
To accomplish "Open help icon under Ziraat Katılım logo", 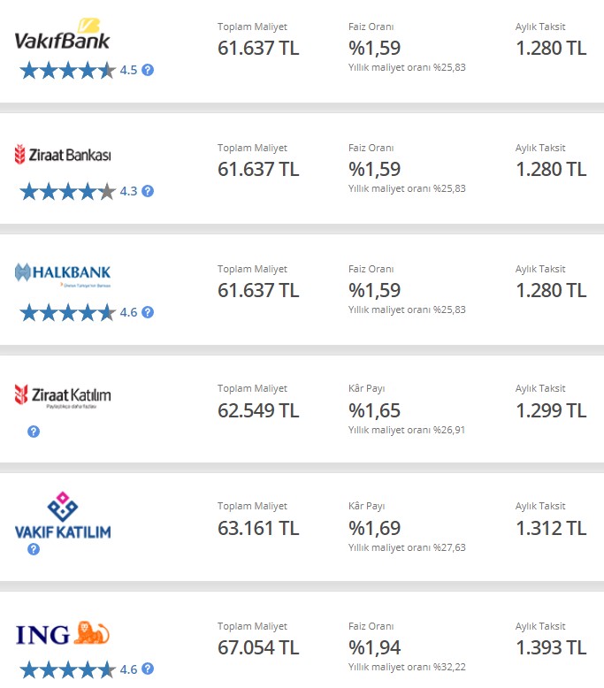I will pos(34,432).
